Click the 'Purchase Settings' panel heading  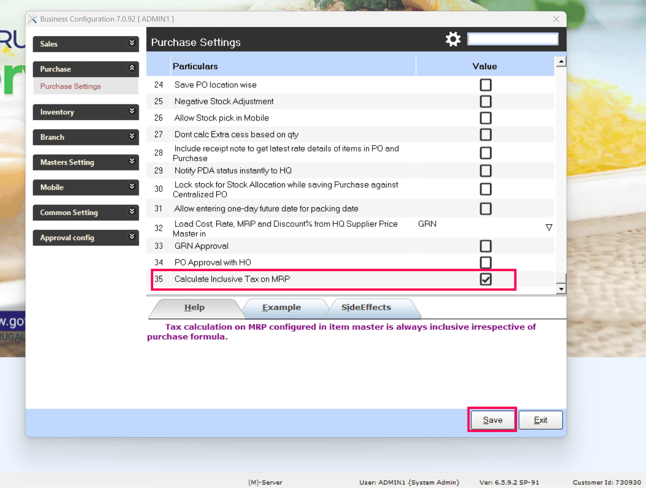(196, 43)
